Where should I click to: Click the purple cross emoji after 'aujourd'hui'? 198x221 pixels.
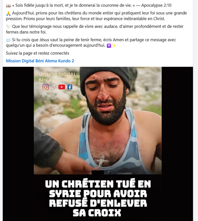[x=109, y=46]
